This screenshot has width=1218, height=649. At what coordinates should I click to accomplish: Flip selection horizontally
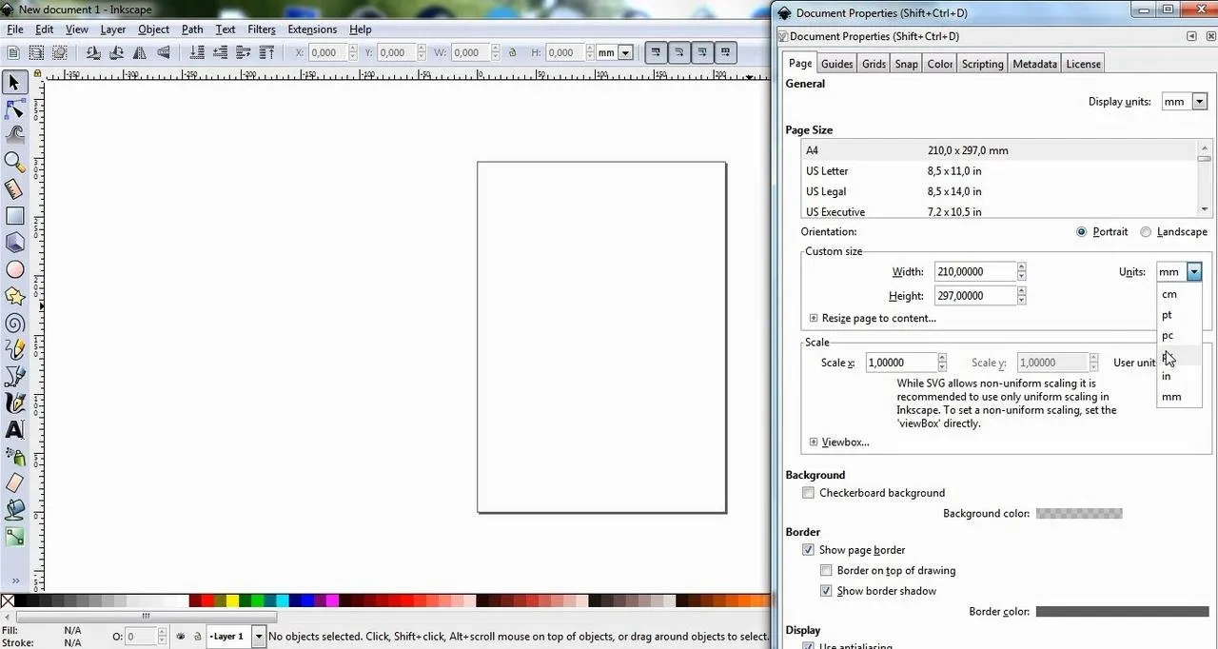coord(140,53)
